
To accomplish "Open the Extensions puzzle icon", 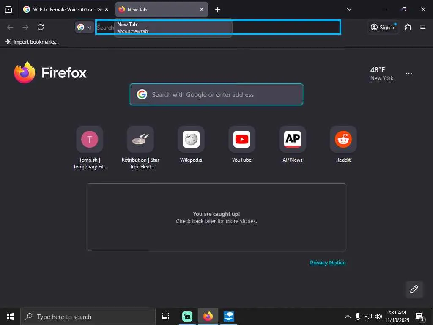I will pyautogui.click(x=408, y=27).
